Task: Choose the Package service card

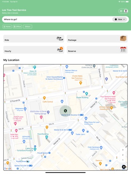Action: pos(97,39)
